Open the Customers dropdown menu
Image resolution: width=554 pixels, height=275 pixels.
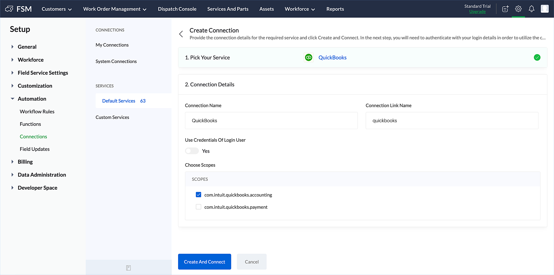57,9
